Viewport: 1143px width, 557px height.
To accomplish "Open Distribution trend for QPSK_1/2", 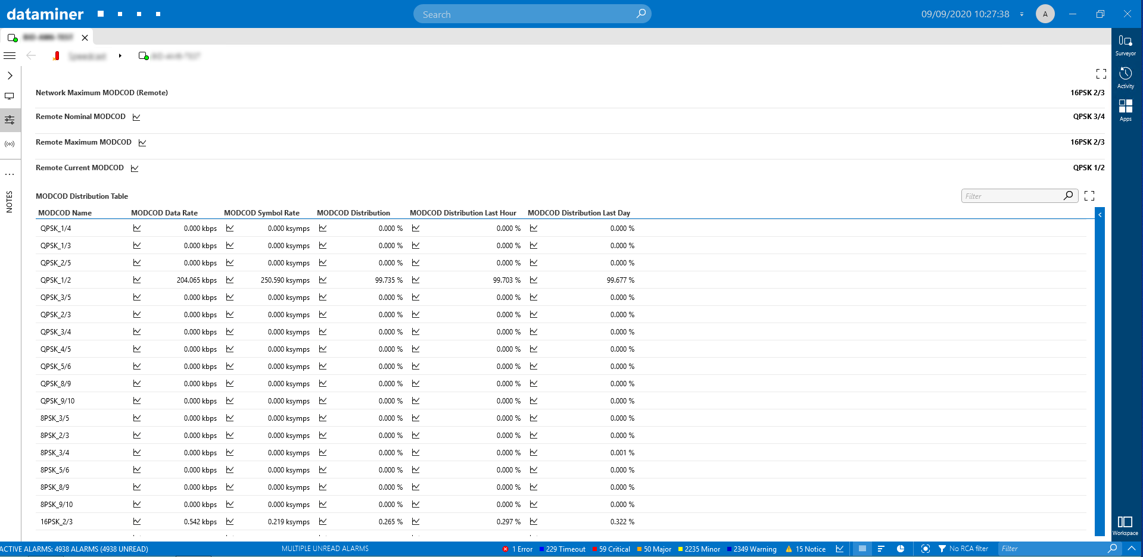I will coord(323,280).
